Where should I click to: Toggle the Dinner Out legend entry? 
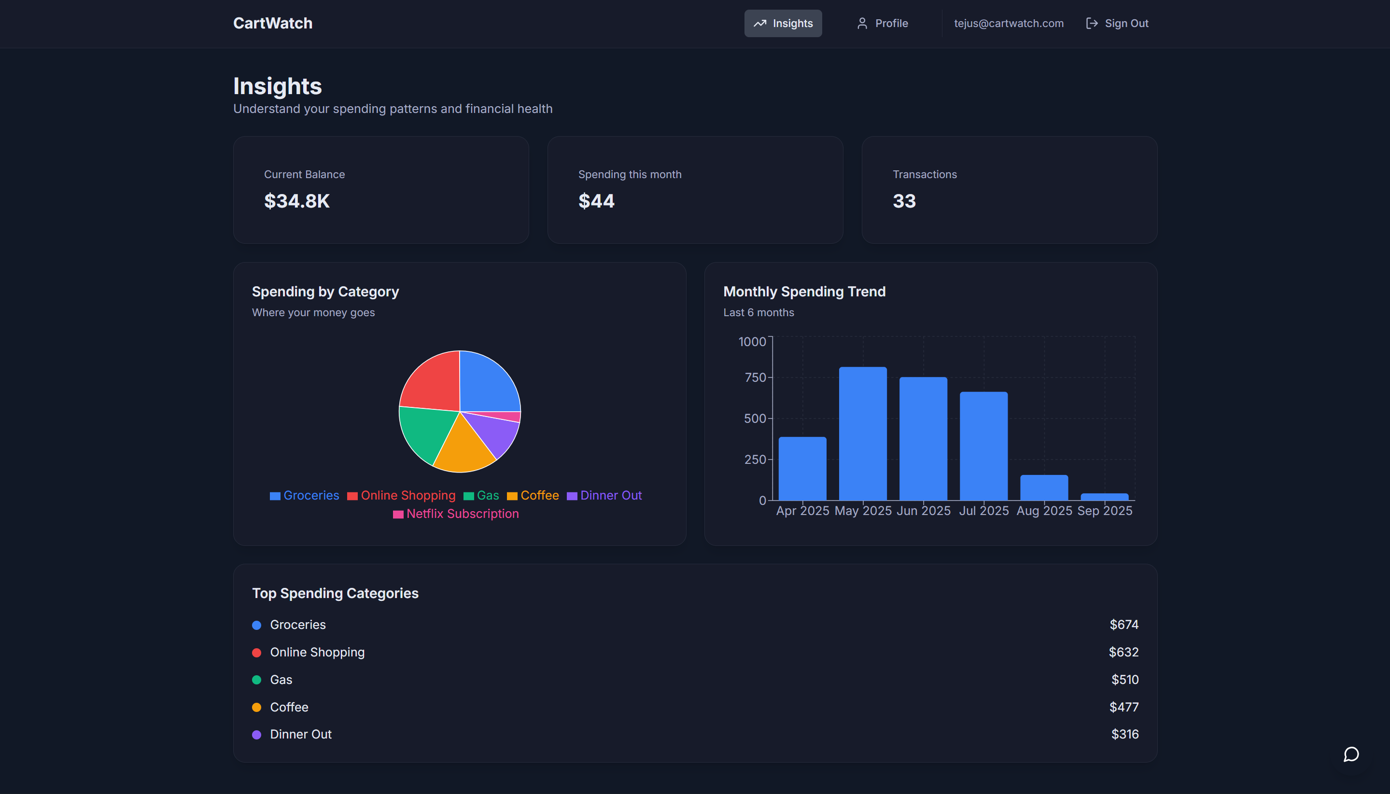(610, 496)
